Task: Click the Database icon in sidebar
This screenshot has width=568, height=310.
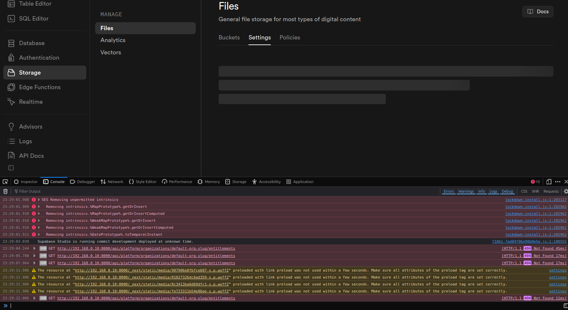Action: tap(11, 43)
